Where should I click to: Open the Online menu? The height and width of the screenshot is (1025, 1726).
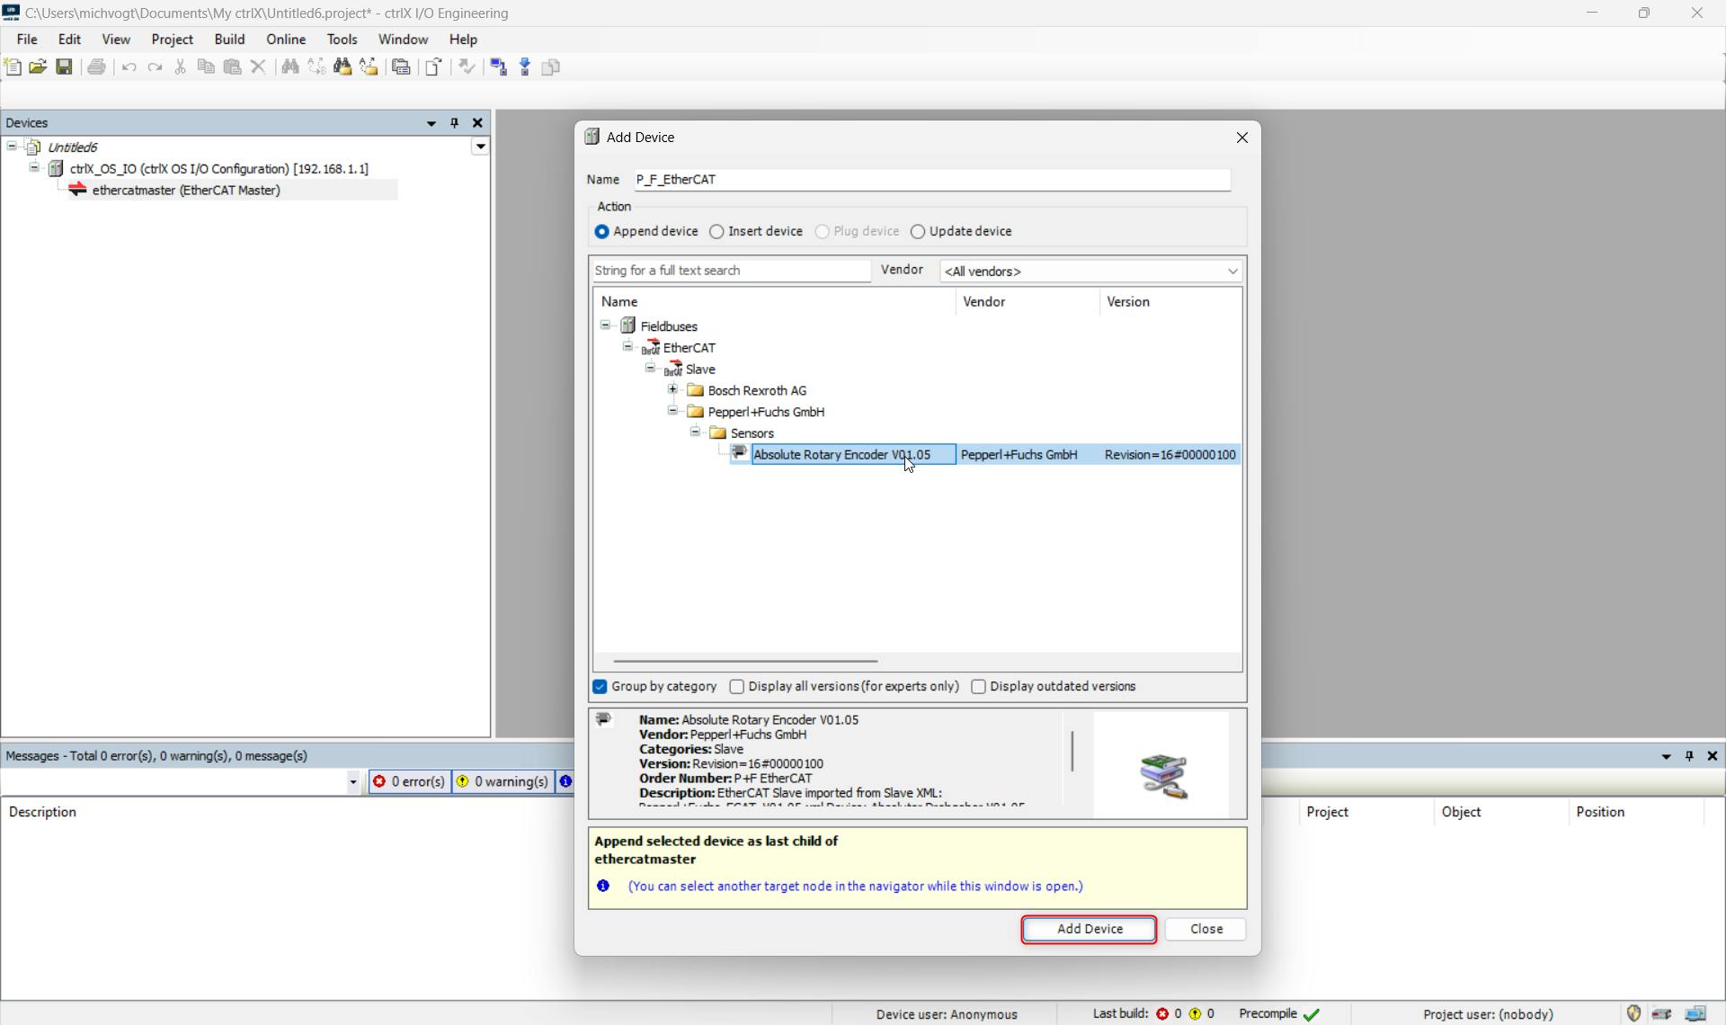coord(286,40)
